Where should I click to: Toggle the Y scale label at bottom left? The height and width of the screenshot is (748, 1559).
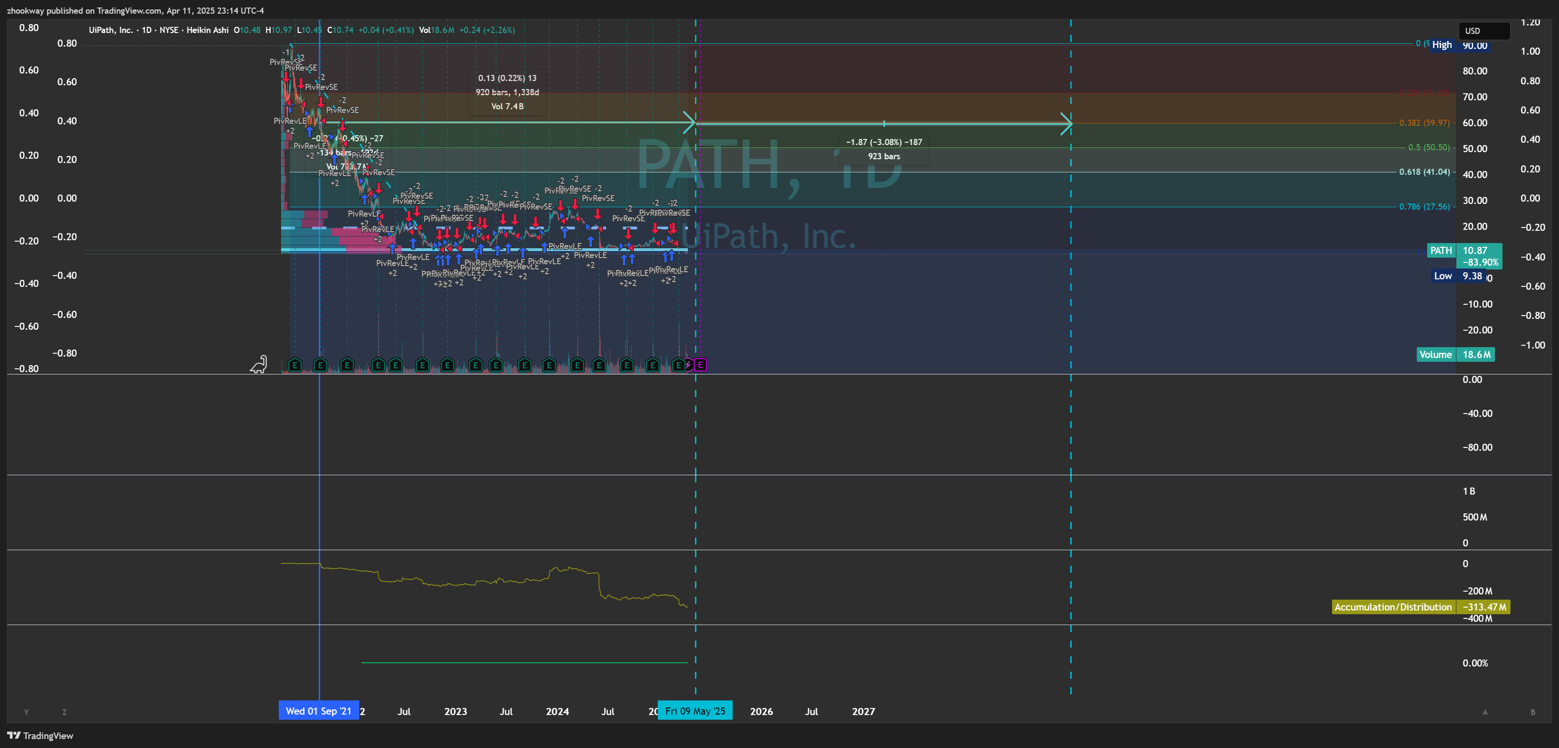(26, 712)
